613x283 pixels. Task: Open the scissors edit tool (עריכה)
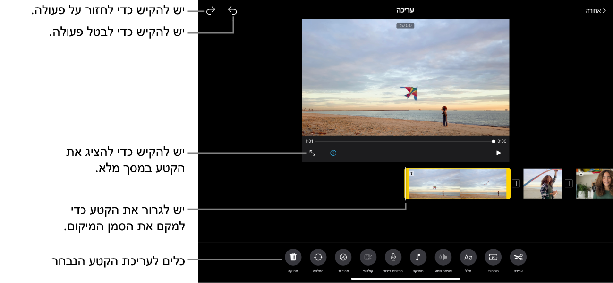point(519,257)
